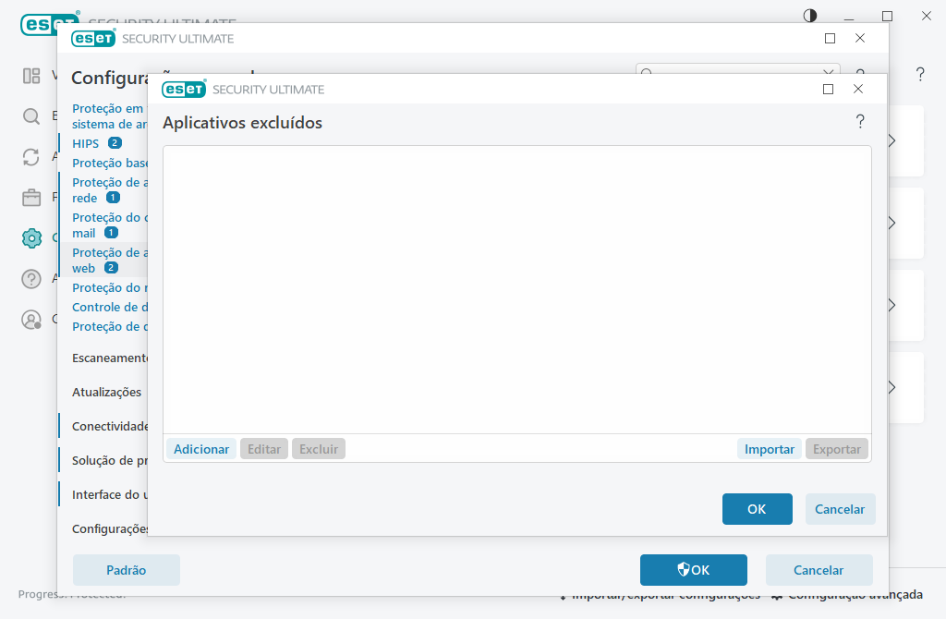This screenshot has width=946, height=619.
Task: Click the disabled Editar button
Action: click(263, 449)
